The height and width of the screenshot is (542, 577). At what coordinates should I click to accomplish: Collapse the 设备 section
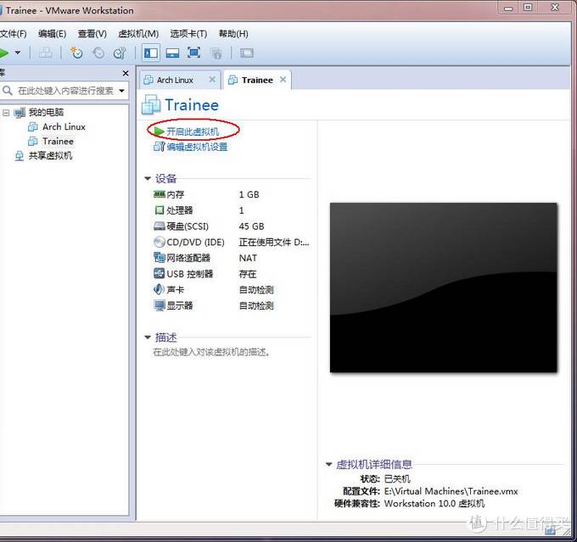point(148,178)
